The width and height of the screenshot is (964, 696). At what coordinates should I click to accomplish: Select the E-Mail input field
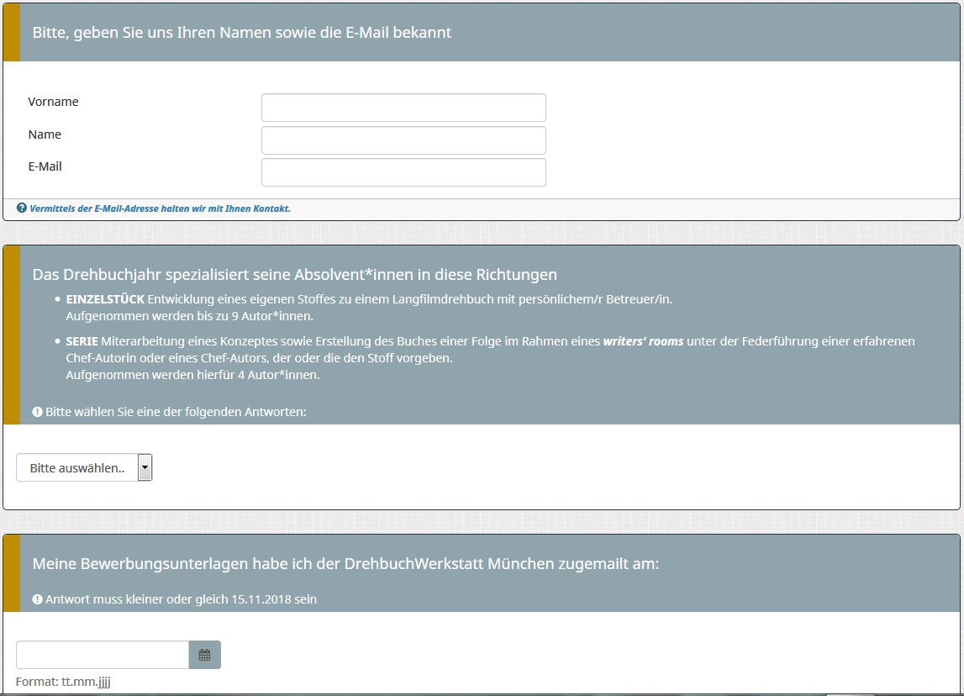click(x=403, y=172)
